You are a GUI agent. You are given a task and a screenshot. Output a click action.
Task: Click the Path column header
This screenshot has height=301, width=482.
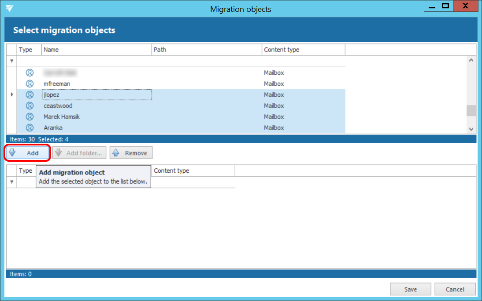[x=207, y=50]
